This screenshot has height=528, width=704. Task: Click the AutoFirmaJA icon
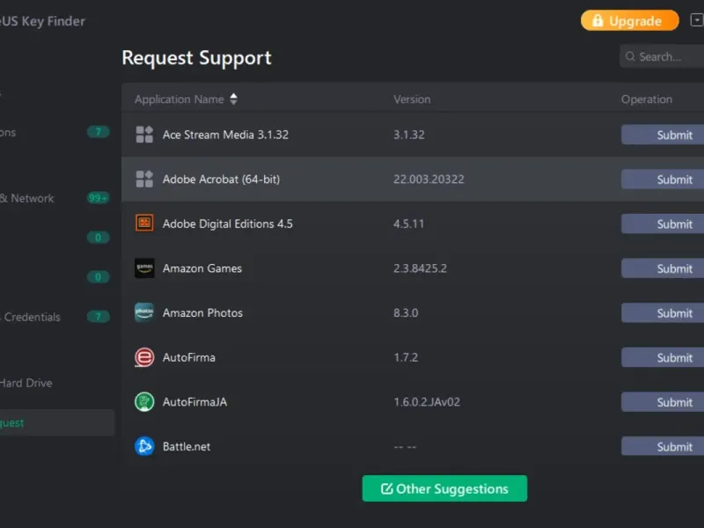pyautogui.click(x=144, y=402)
